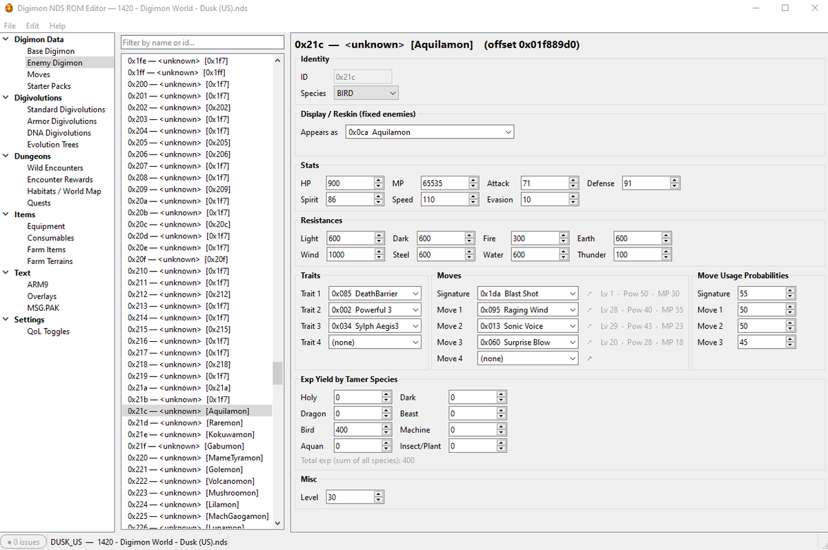The height and width of the screenshot is (550, 828).
Task: Open Habitats / World Map page
Action: pyautogui.click(x=64, y=192)
